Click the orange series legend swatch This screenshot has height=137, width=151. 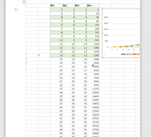(134, 54)
